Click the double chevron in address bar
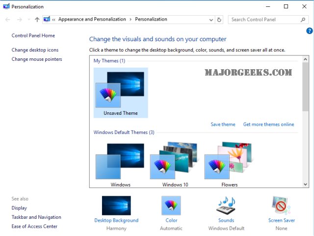Image resolution: width=314 pixels, height=236 pixels. [53, 20]
